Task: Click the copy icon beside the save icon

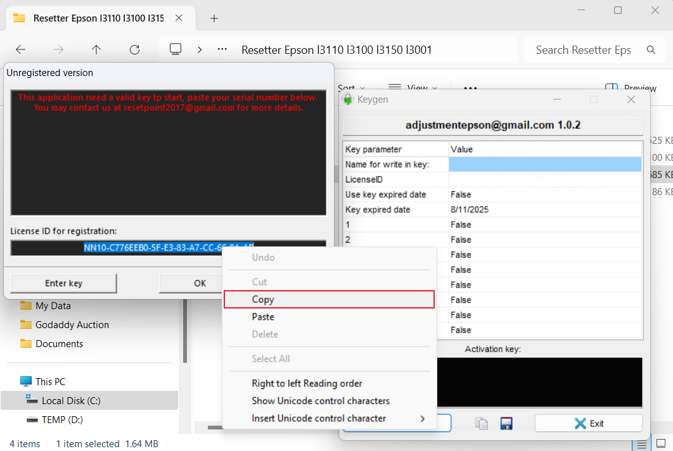Action: tap(482, 423)
